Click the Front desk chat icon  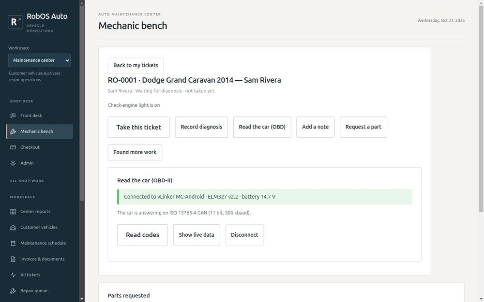pos(13,115)
